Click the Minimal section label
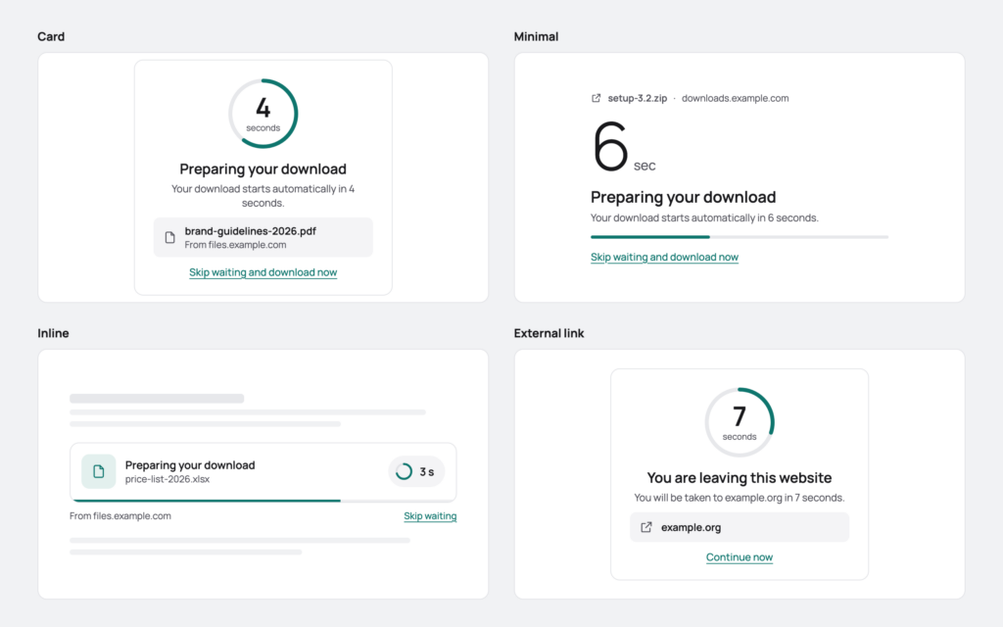Viewport: 1003px width, 627px height. pyautogui.click(x=536, y=36)
